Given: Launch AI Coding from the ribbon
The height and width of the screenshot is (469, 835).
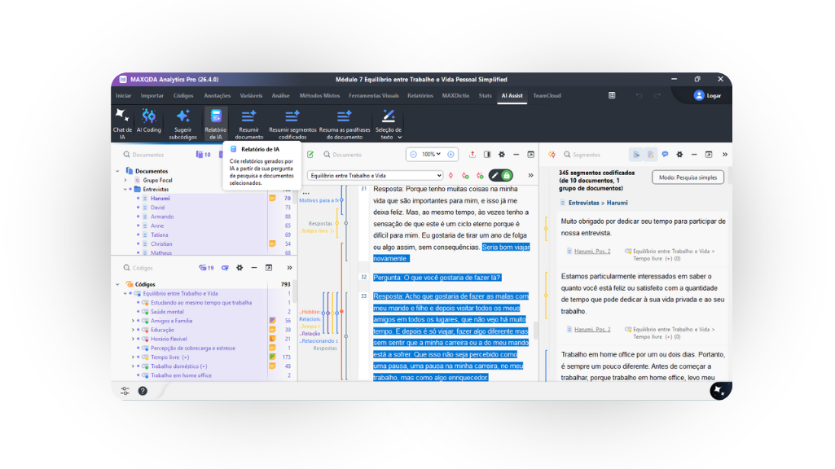Looking at the screenshot, I should coord(148,121).
